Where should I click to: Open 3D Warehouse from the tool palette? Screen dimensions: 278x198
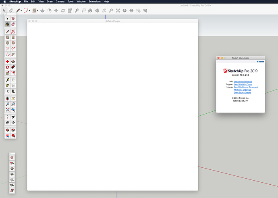(7, 130)
